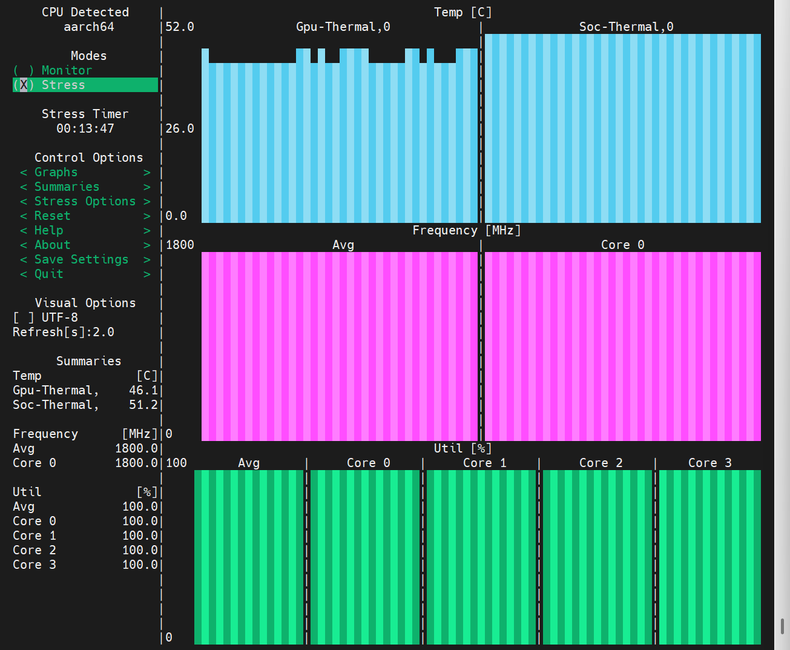Click the Stress Timer value 00:13:47

(85, 128)
